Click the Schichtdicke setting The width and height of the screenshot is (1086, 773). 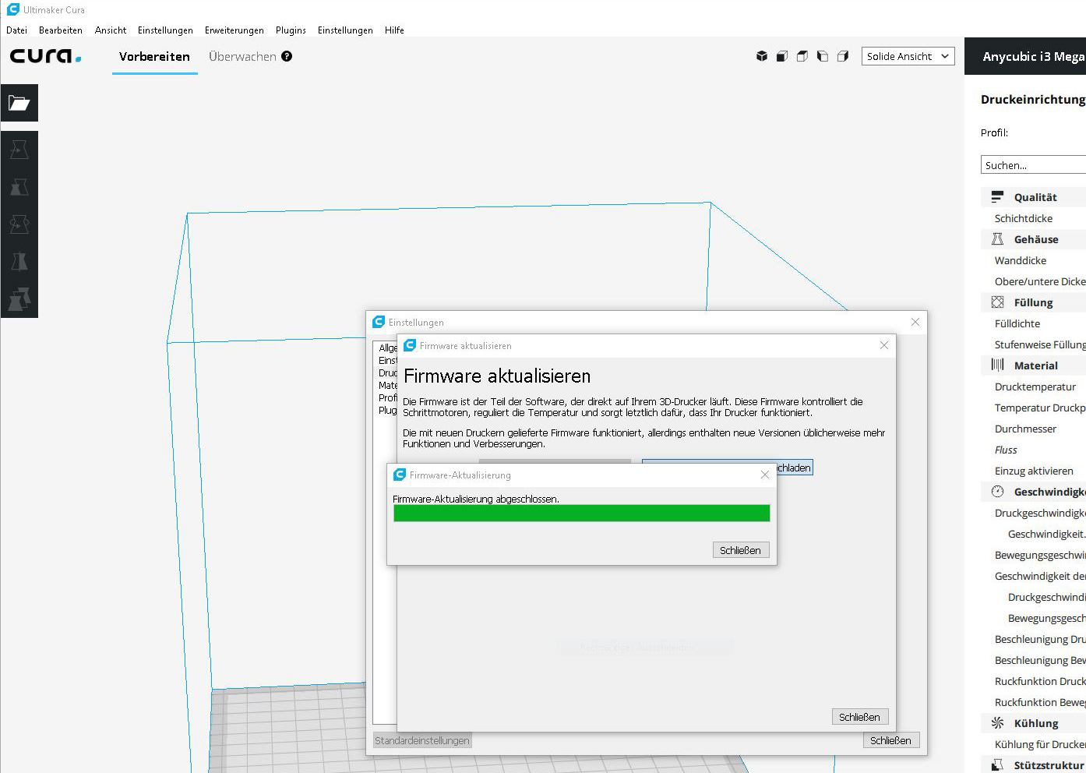click(x=1024, y=218)
